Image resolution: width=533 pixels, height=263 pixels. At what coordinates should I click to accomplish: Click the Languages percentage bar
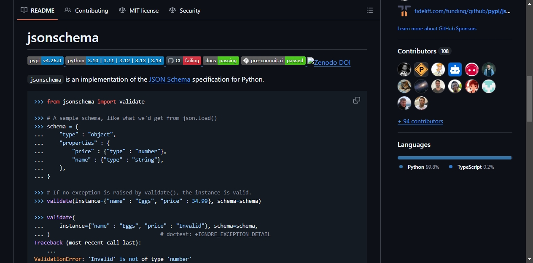click(455, 158)
